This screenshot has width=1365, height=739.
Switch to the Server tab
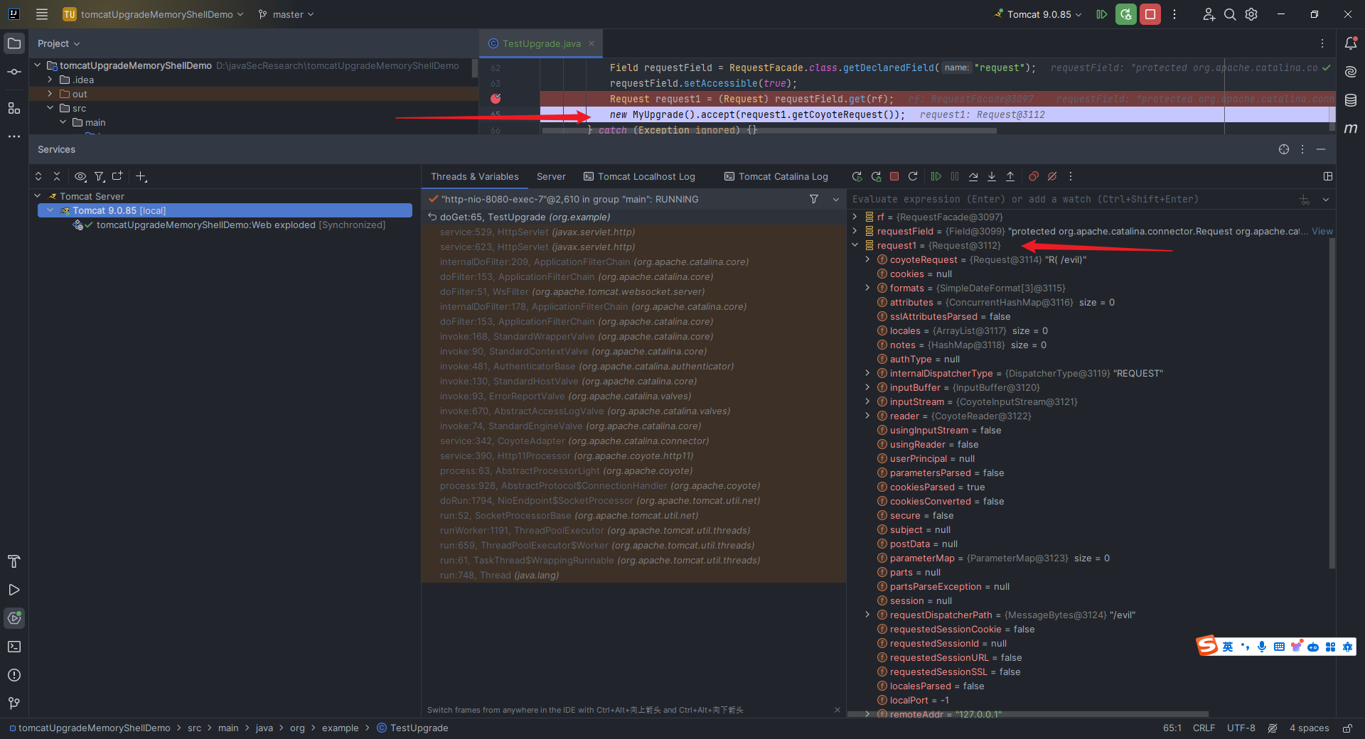pyautogui.click(x=551, y=177)
